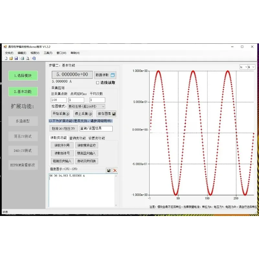Open the 工具(T) menu
Screen dimensions: 259x259
pos(48,53)
